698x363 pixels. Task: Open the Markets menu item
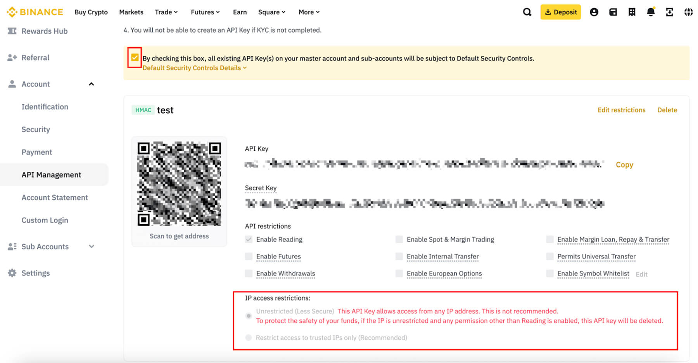coord(131,12)
